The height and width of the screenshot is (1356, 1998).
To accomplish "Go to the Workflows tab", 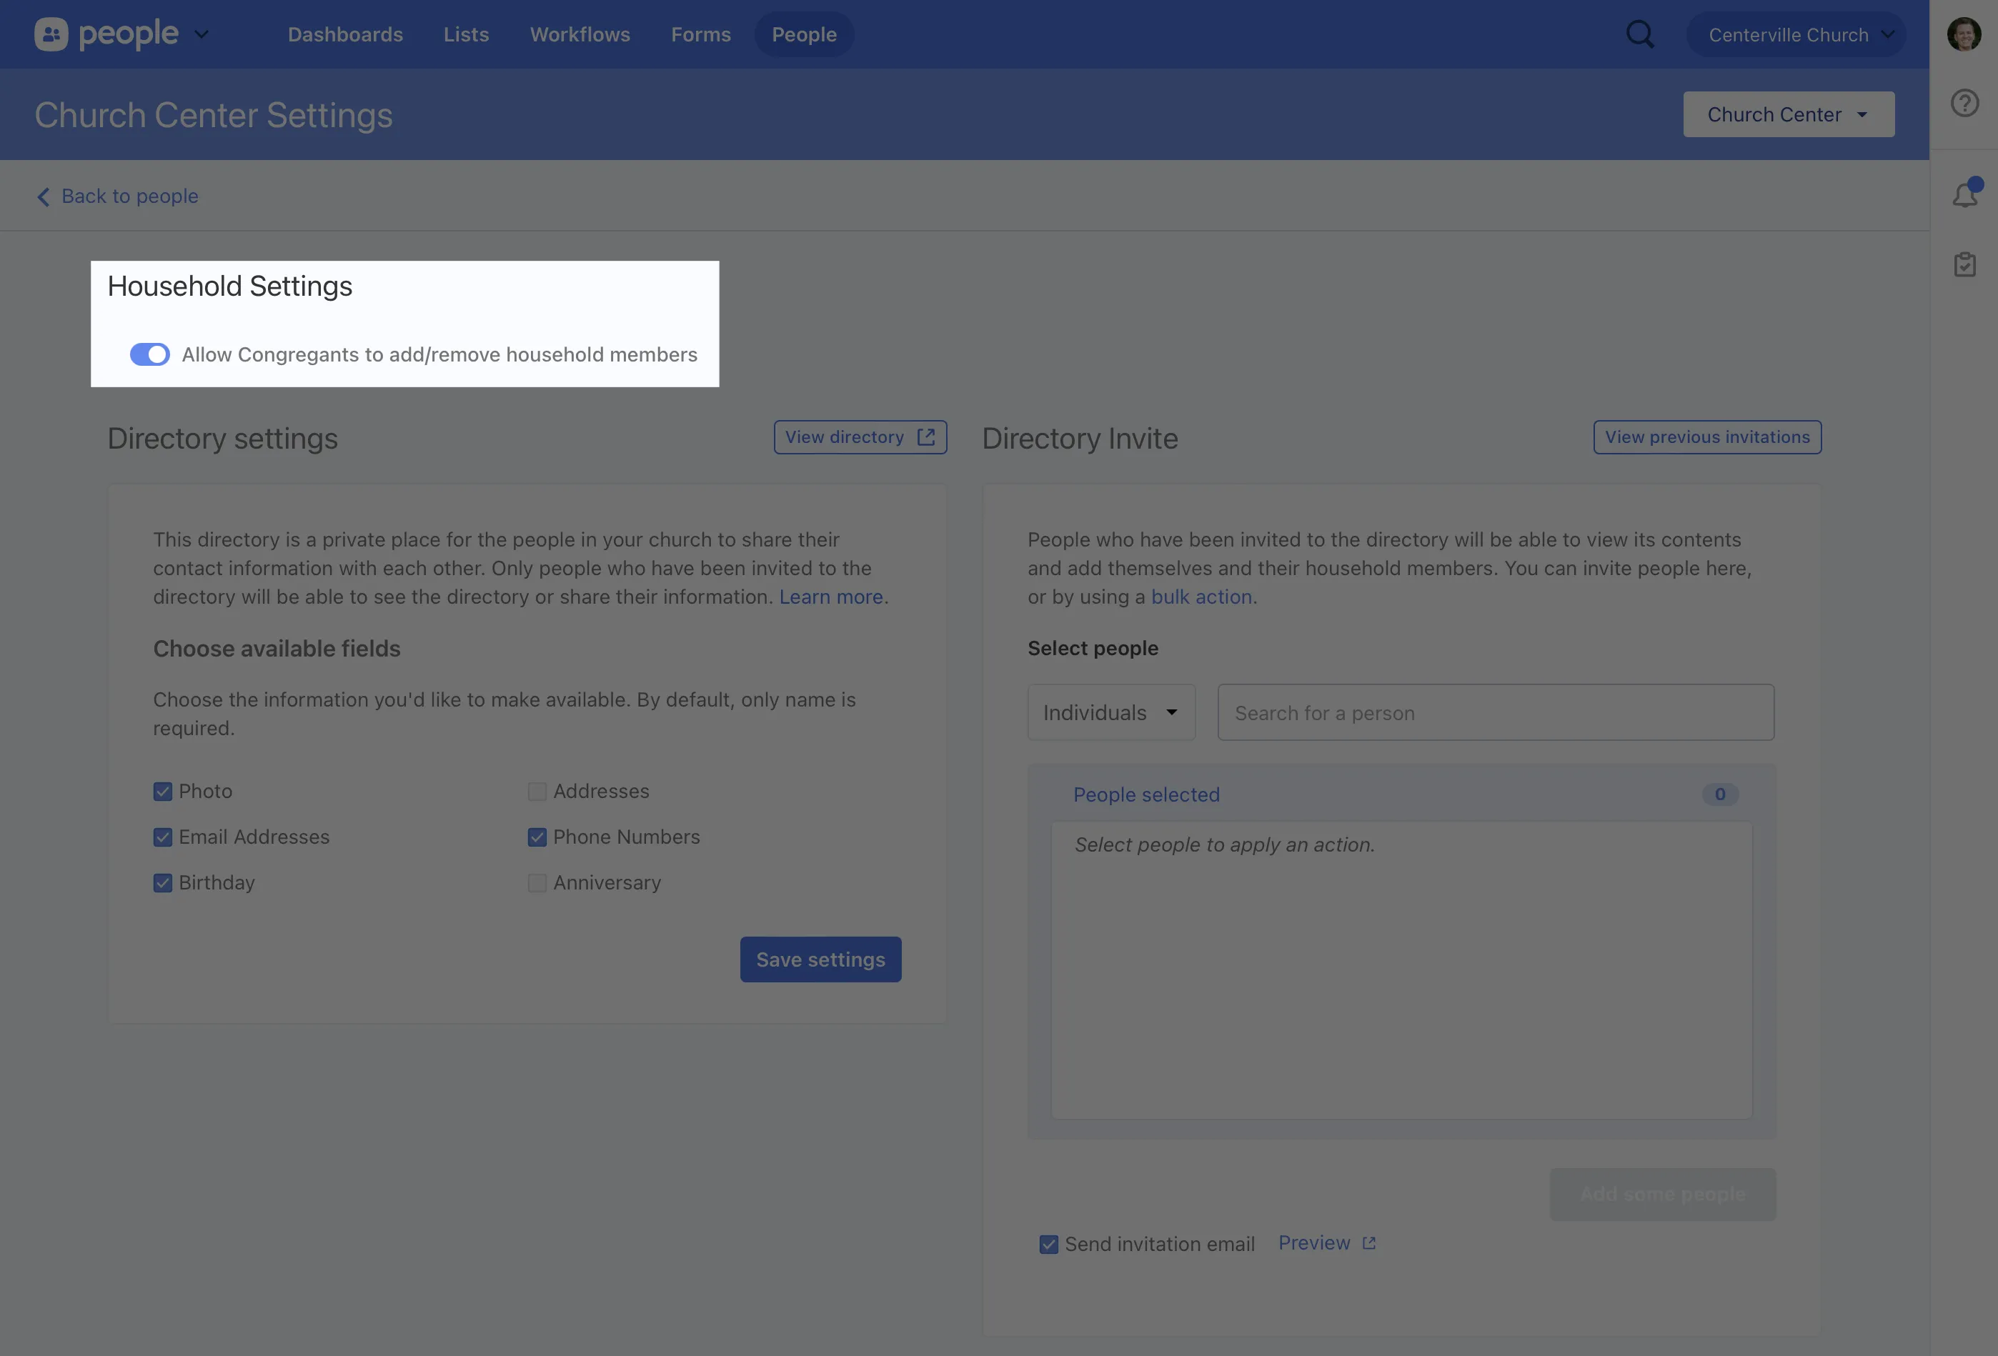I will click(580, 34).
